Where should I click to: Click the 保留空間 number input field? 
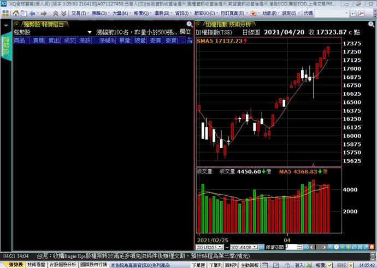(291, 247)
